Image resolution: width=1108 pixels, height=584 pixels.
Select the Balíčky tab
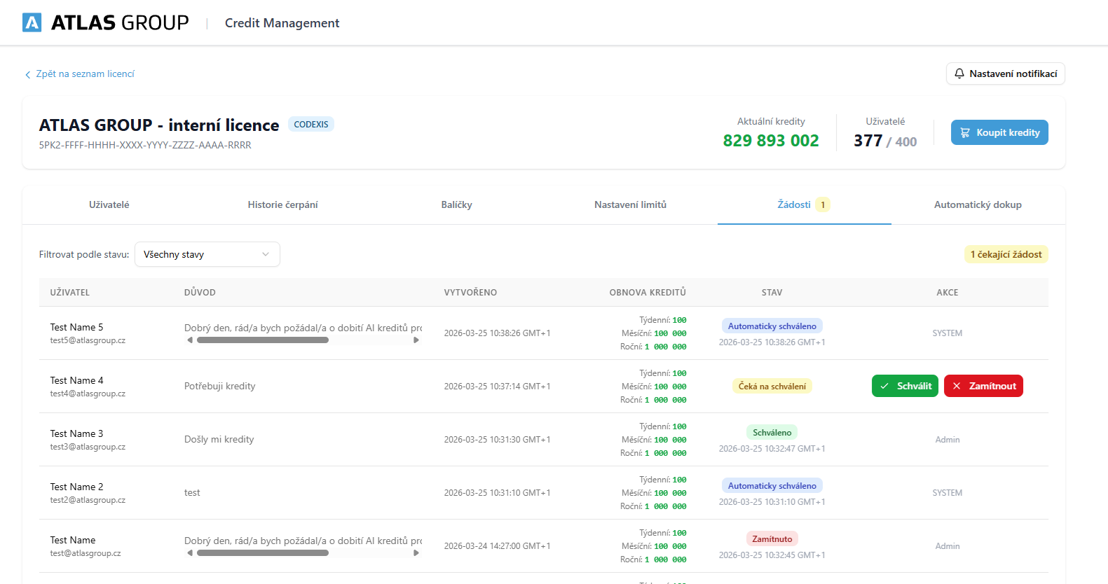point(456,204)
